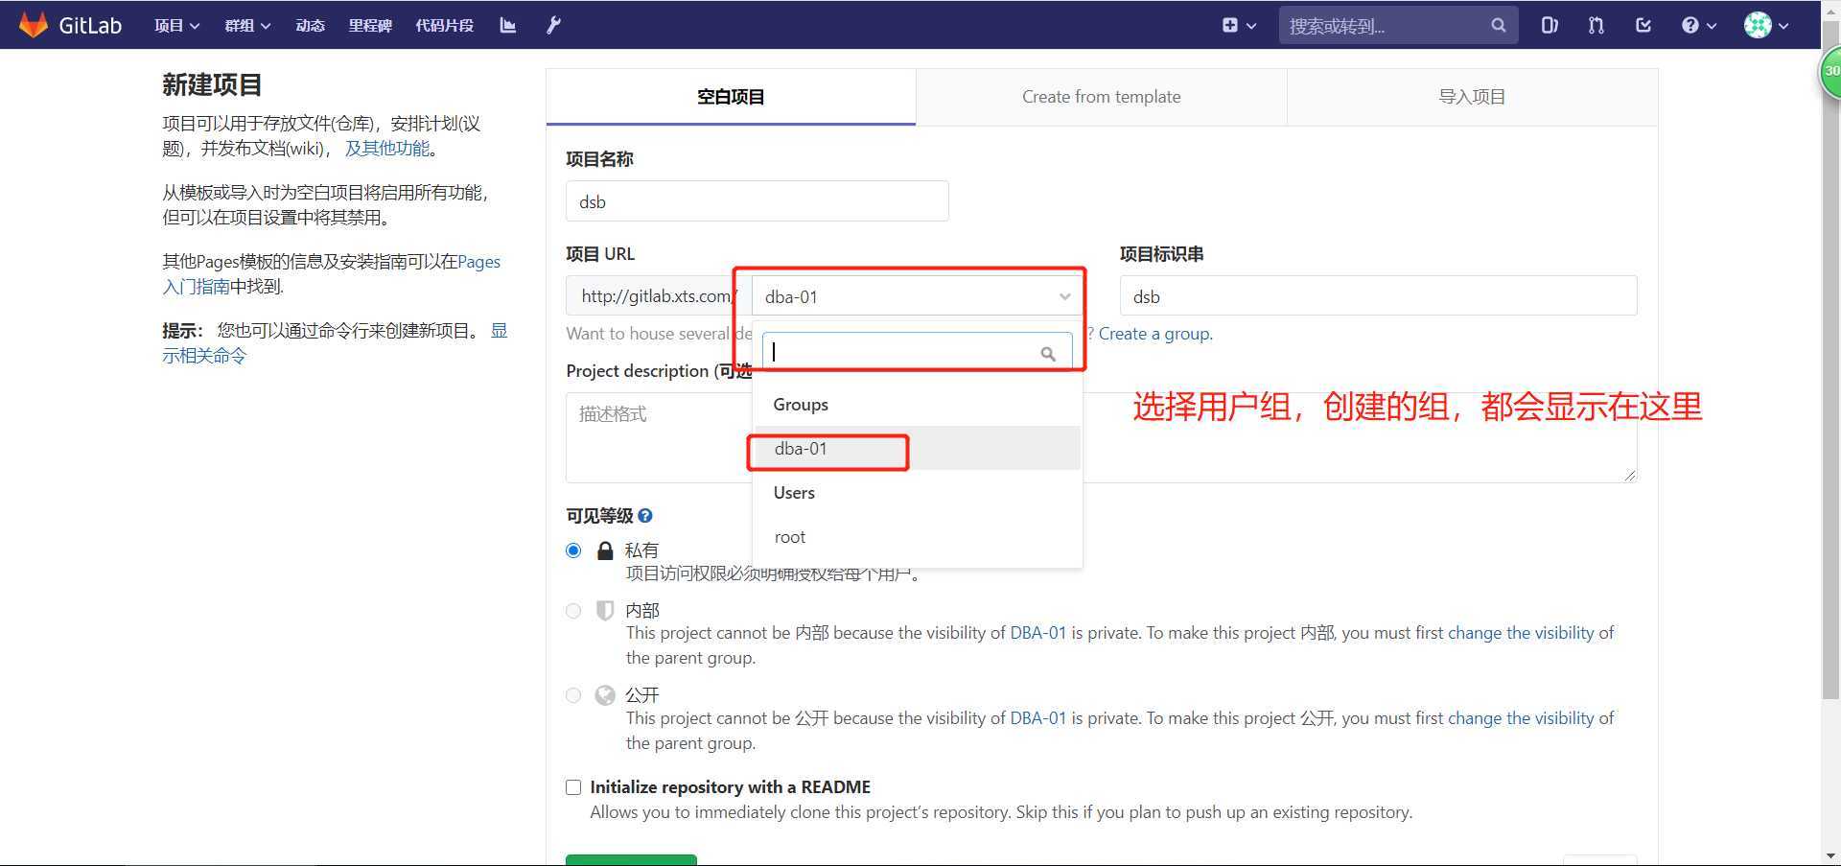The image size is (1841, 866).
Task: Choose dba-01 under Groups in the dropdown list
Action: coord(918,449)
